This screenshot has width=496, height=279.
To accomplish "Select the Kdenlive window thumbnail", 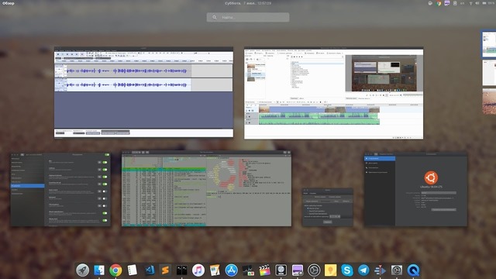I will pos(333,93).
